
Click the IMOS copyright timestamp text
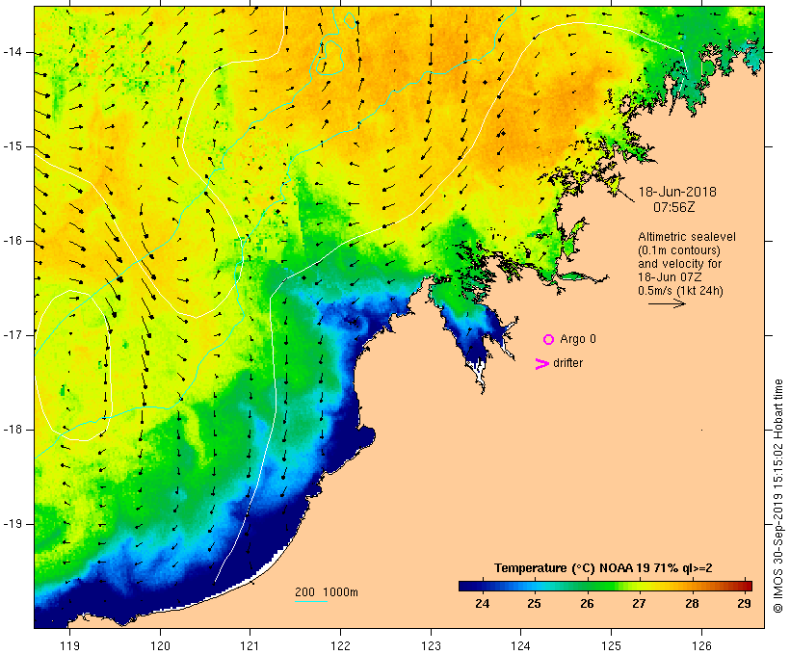pyautogui.click(x=777, y=496)
